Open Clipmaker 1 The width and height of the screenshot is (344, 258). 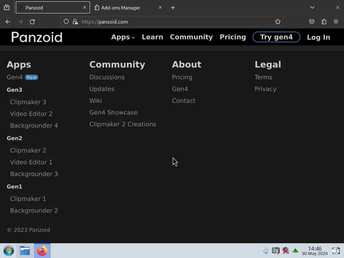pyautogui.click(x=28, y=199)
